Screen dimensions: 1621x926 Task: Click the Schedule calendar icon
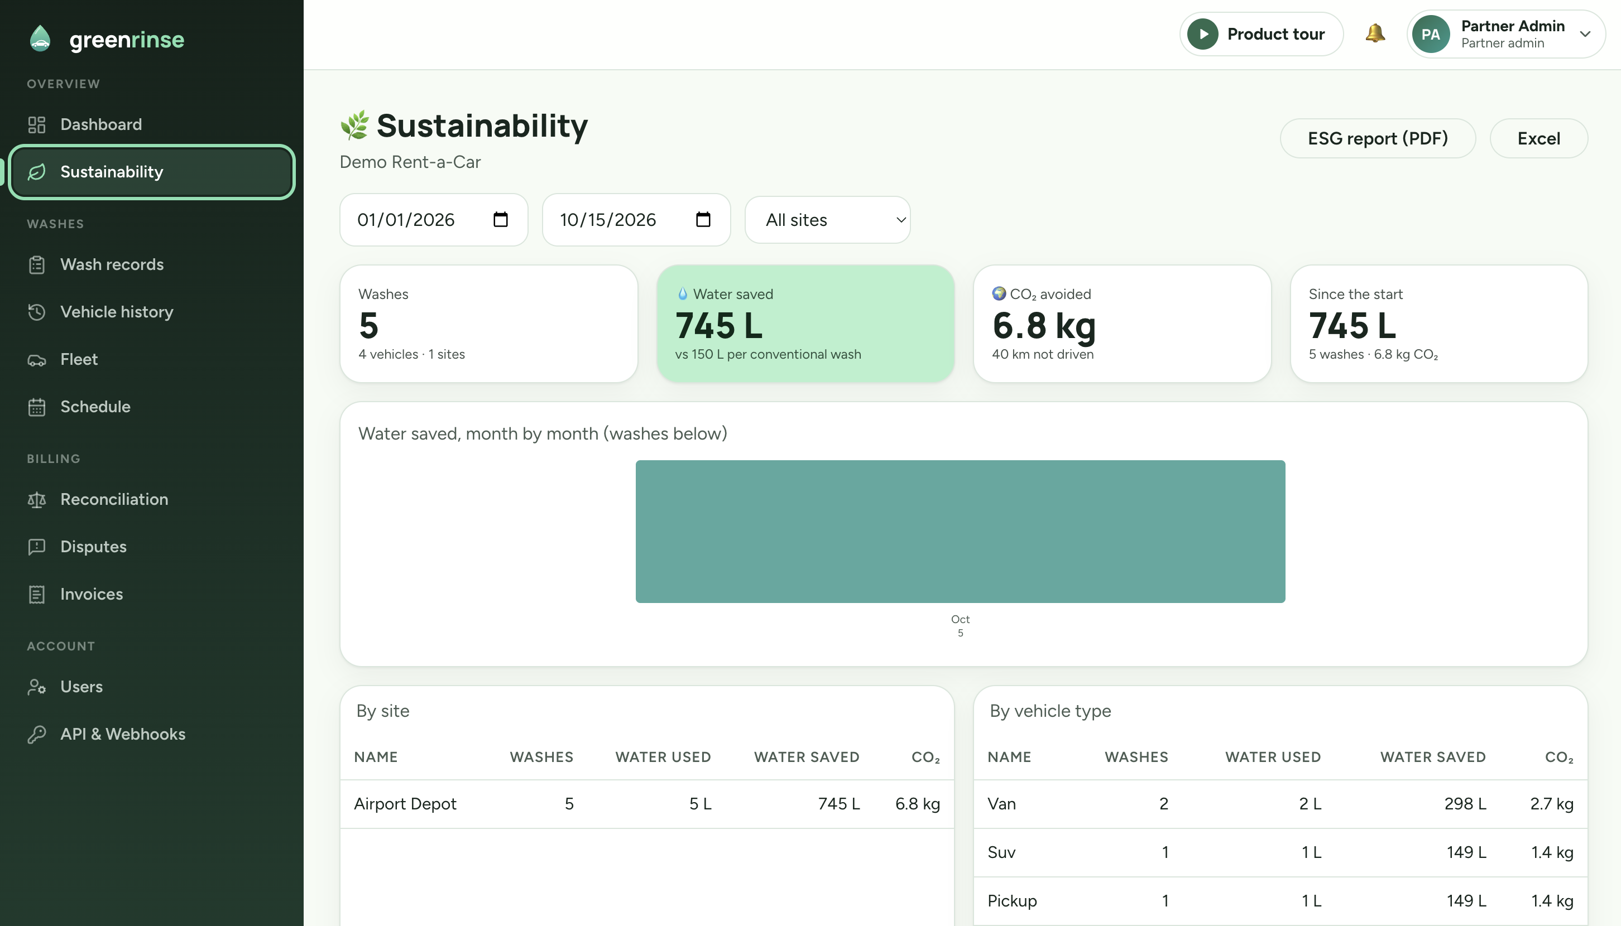point(37,407)
